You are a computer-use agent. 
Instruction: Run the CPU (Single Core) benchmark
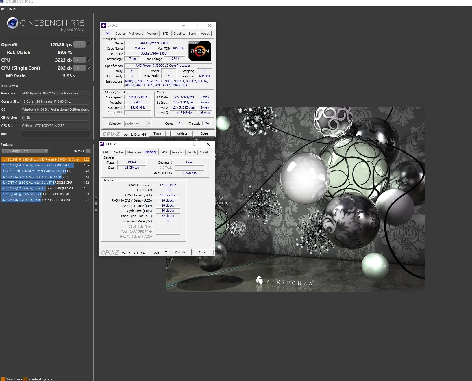pyautogui.click(x=79, y=68)
